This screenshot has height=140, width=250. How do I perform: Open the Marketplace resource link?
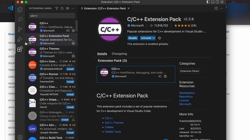[187, 93]
